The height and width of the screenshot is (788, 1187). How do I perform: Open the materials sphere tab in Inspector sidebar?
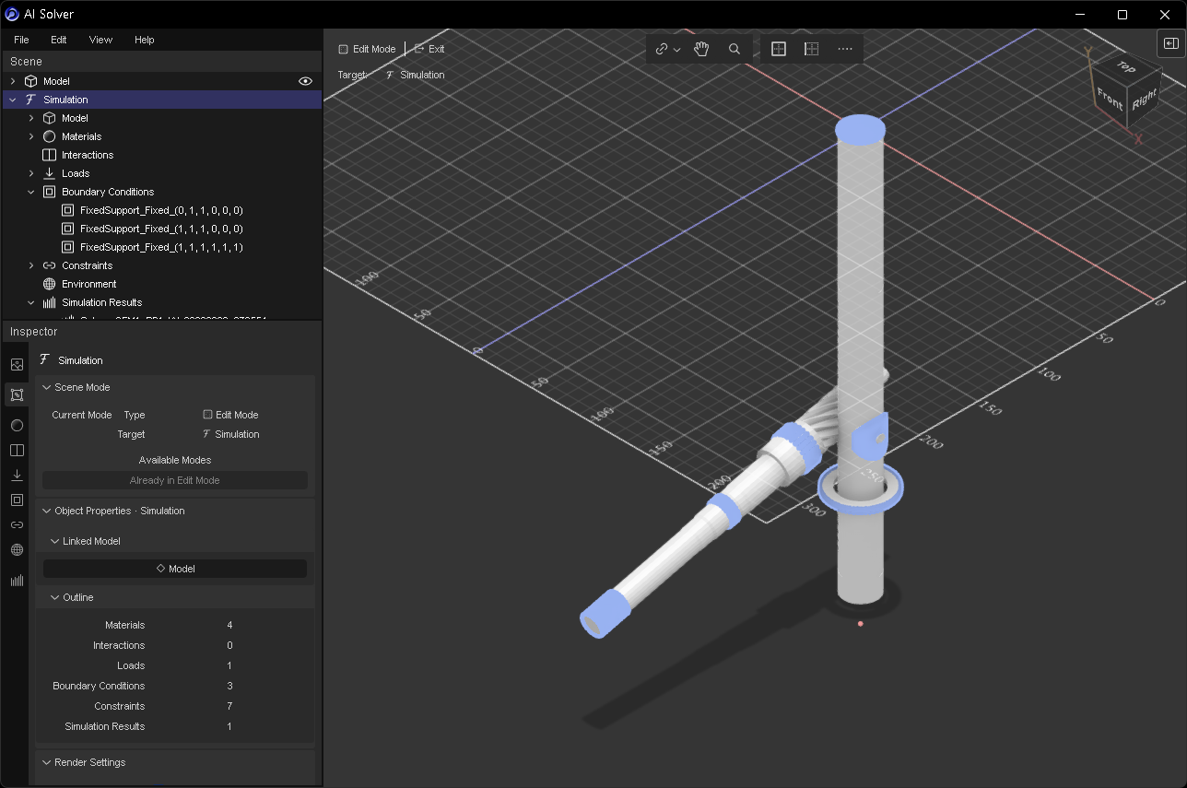17,426
